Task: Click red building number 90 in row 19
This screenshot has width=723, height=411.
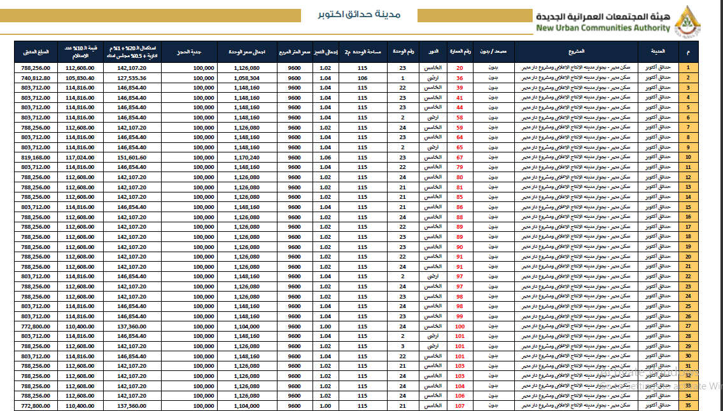Action: 460,247
